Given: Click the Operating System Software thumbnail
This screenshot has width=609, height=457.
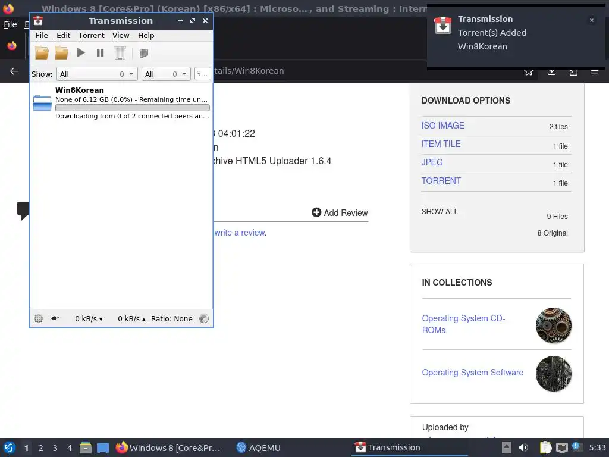Looking at the screenshot, I should pos(554,374).
